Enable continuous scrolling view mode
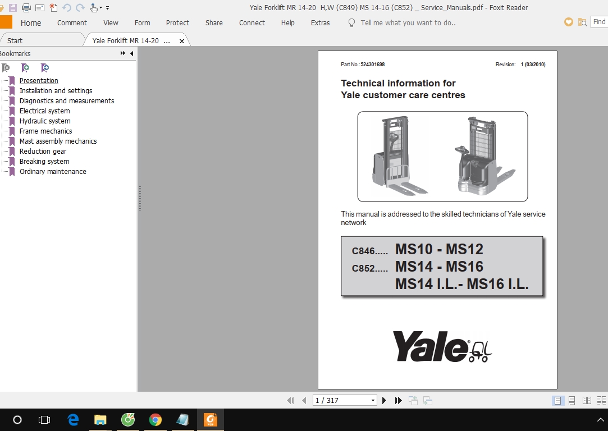Viewport: 608px width, 431px height. 572,400
